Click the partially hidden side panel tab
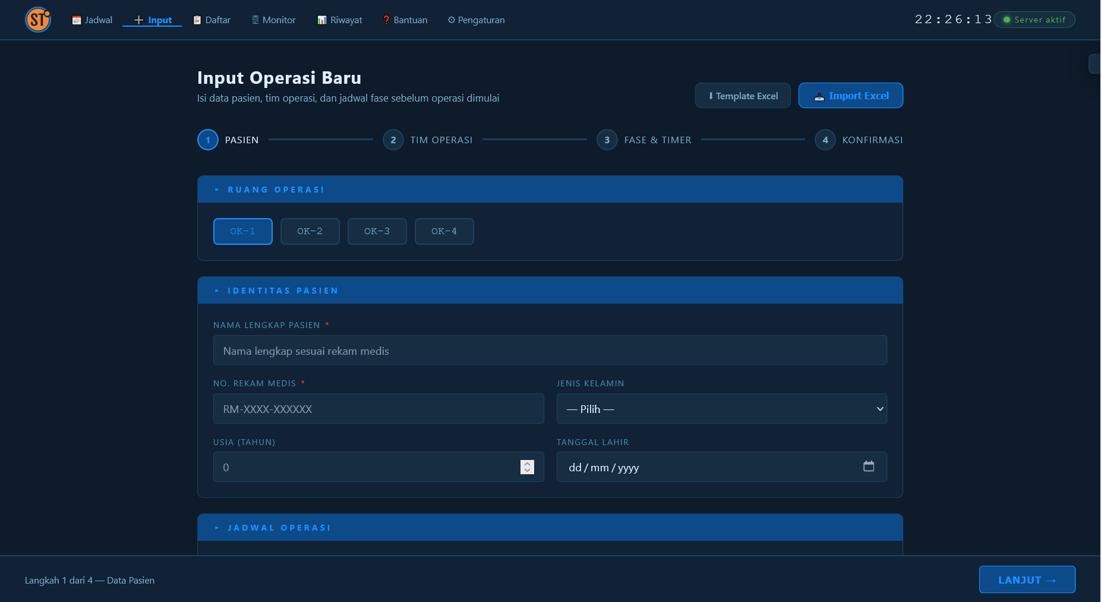Viewport: 1101px width, 602px height. point(1094,64)
